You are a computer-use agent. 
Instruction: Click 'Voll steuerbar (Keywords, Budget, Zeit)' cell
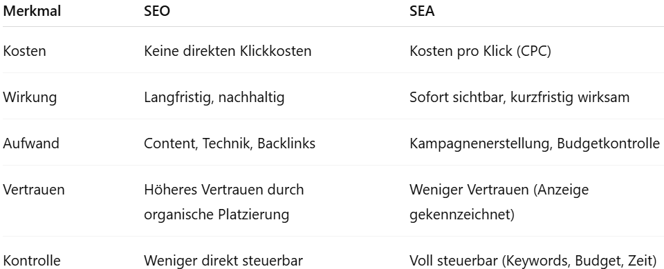(x=533, y=261)
